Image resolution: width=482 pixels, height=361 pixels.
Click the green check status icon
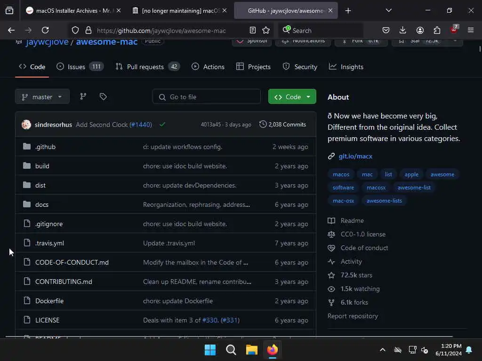[162, 124]
